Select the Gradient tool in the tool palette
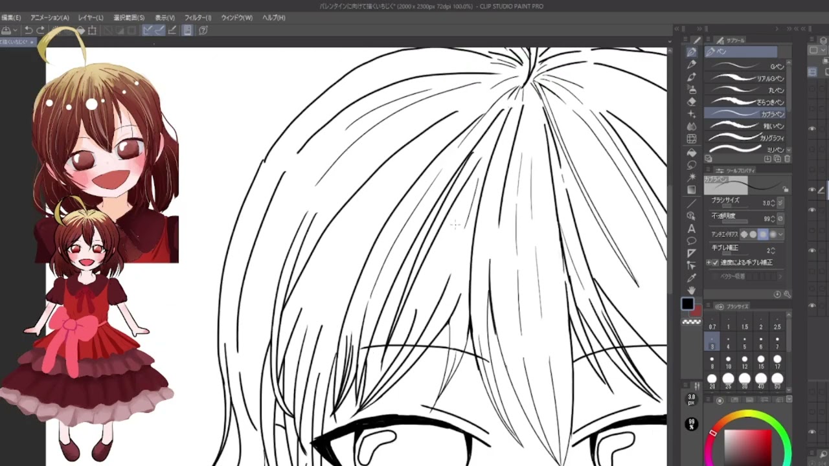Screen dimensions: 829x466 (692, 189)
